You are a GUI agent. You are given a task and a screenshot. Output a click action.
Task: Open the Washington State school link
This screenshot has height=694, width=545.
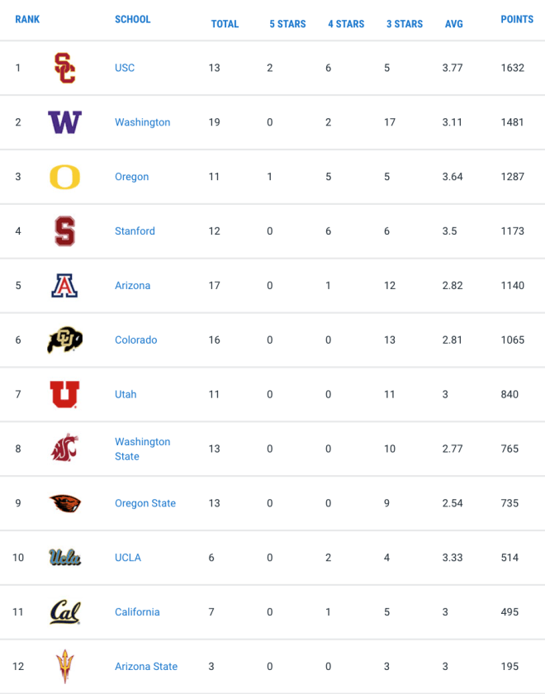[142, 449]
